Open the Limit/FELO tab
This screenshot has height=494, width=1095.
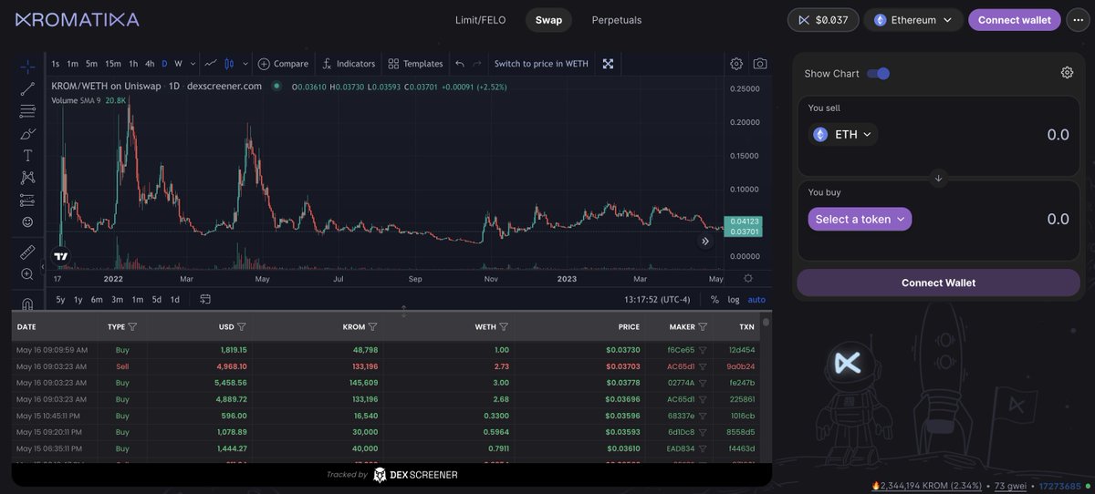click(x=480, y=20)
